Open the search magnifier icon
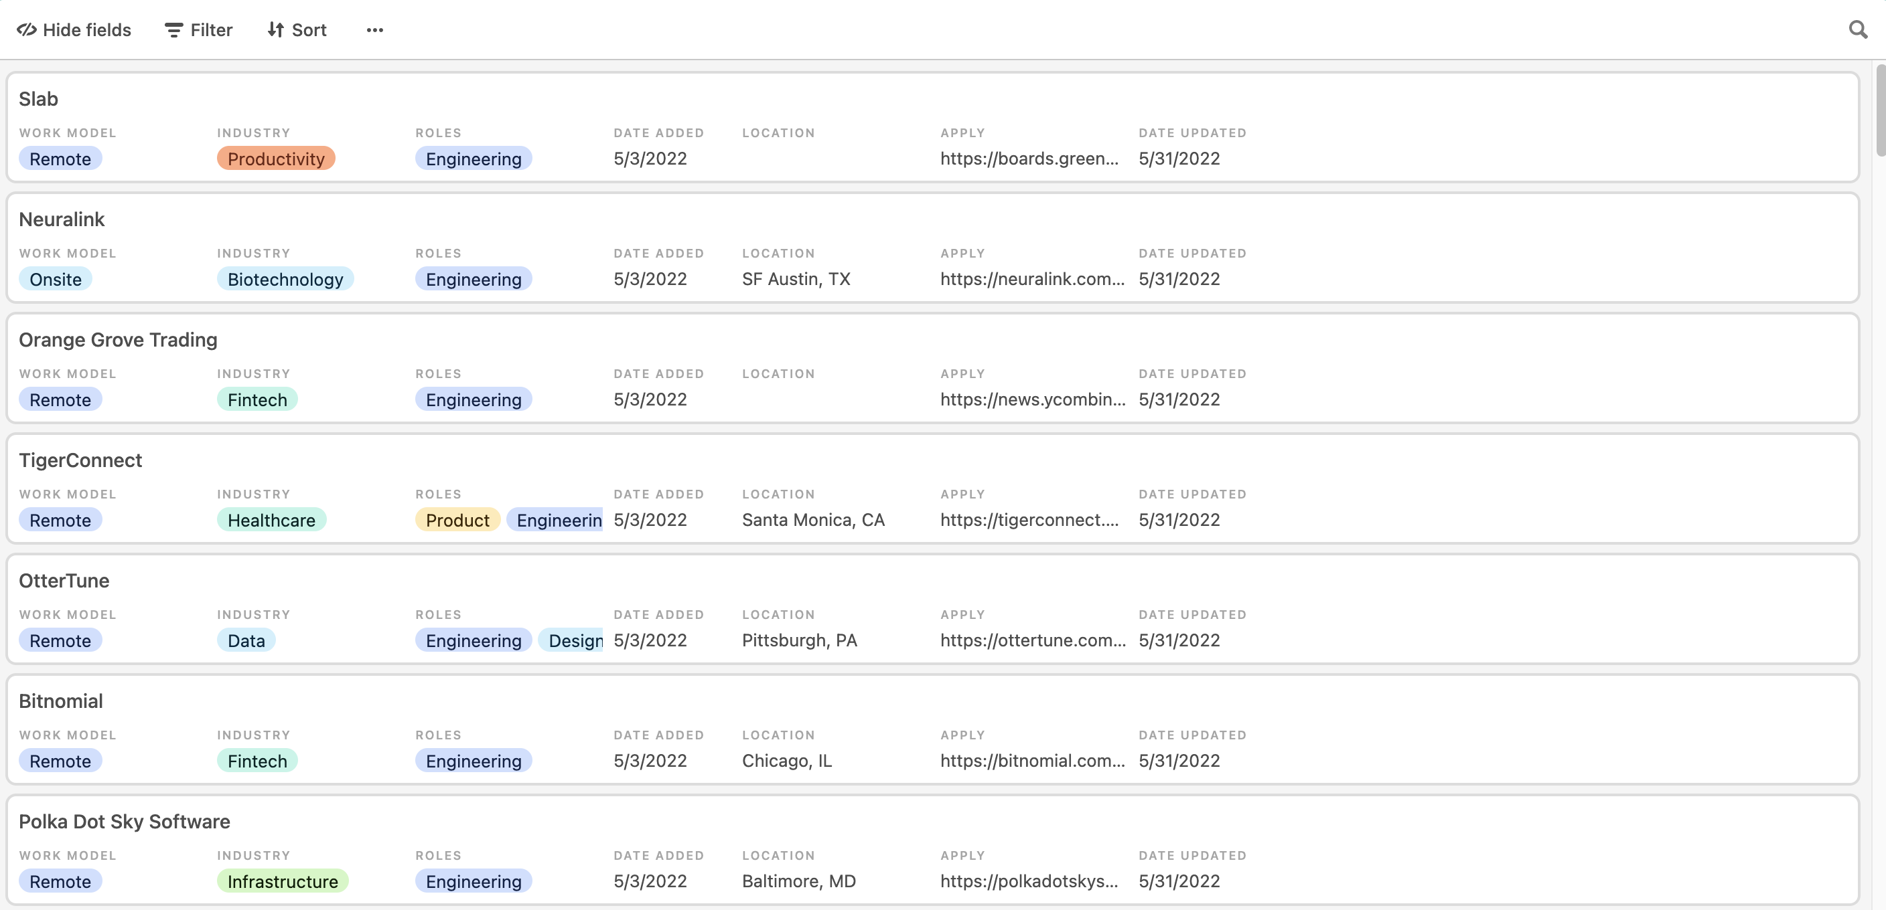 [1857, 30]
